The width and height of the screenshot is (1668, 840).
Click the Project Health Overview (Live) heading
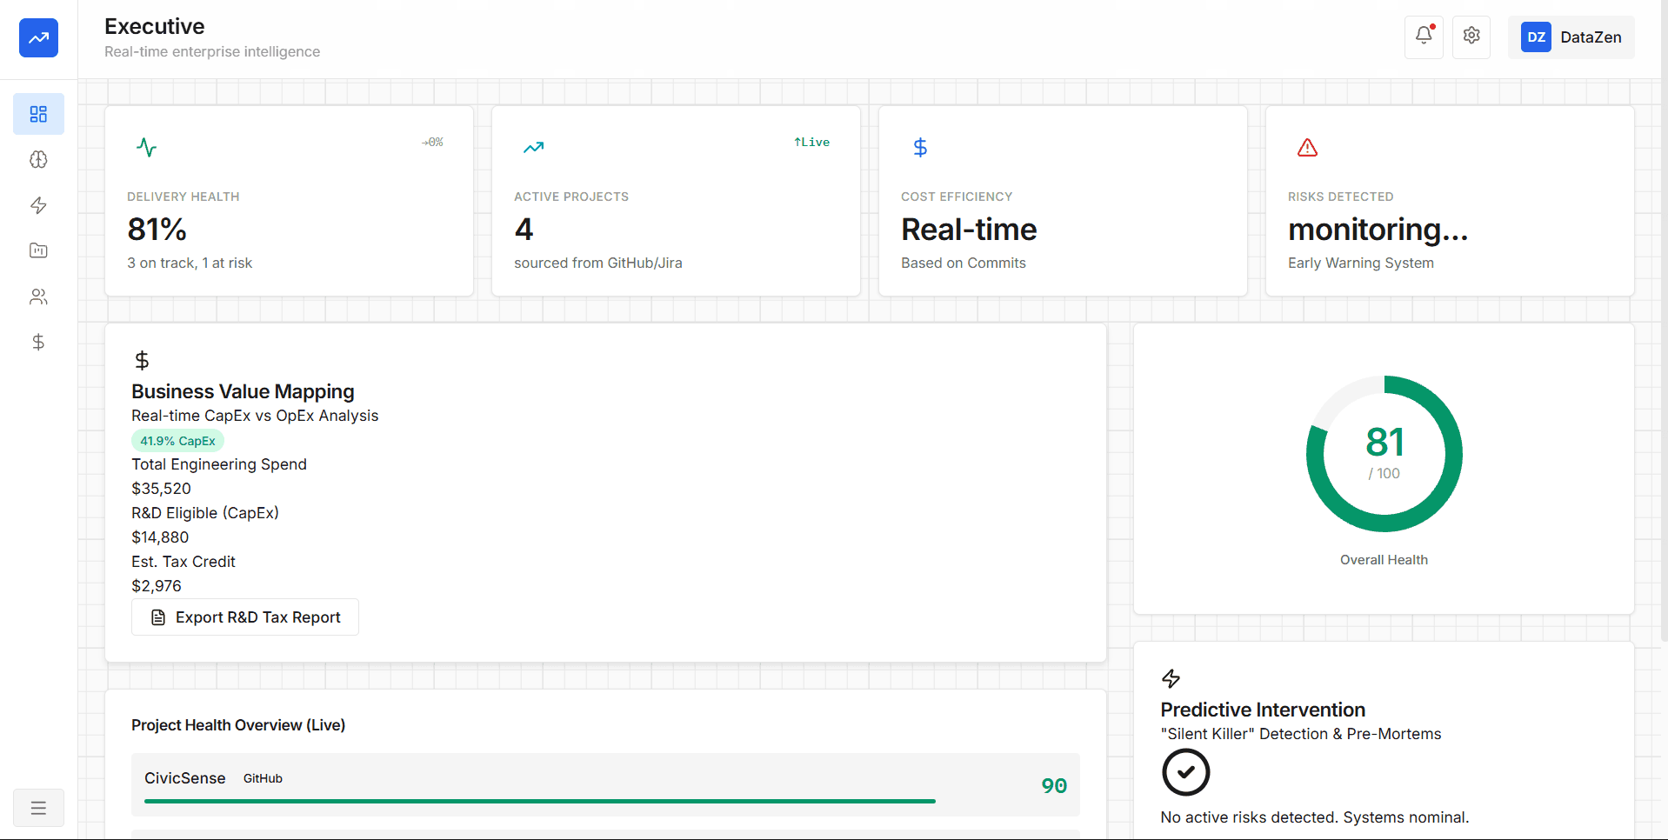click(238, 725)
